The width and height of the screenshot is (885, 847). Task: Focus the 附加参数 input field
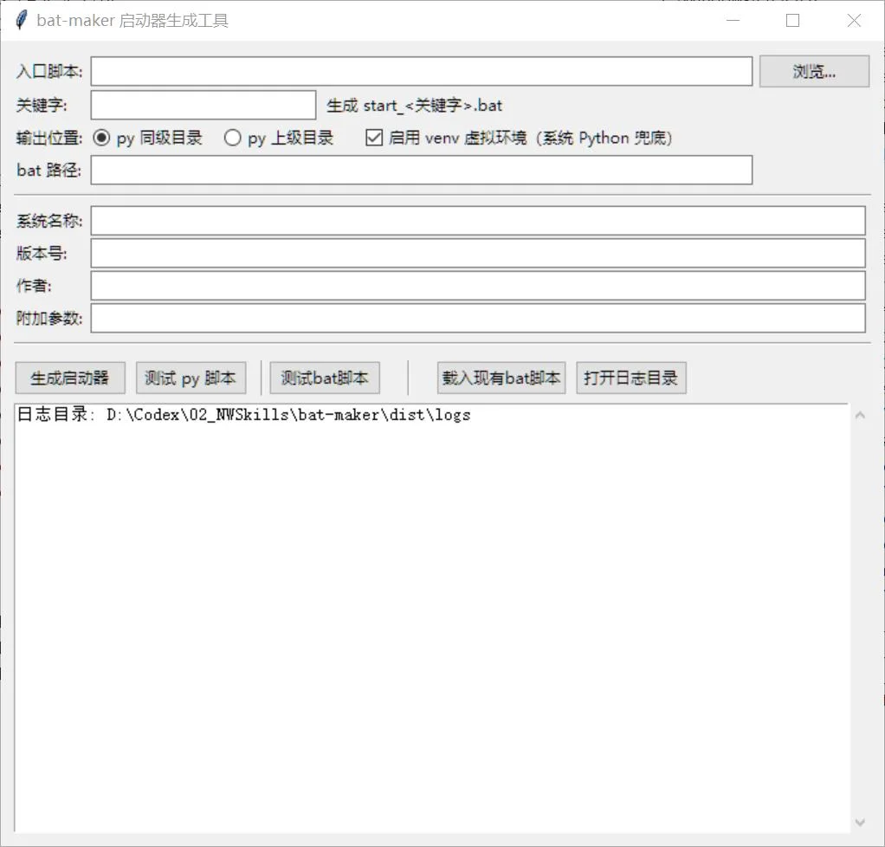(x=478, y=318)
